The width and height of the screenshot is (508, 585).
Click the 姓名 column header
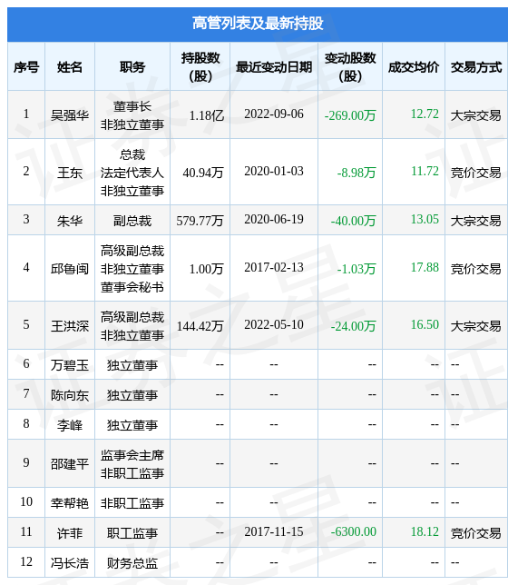pos(70,67)
